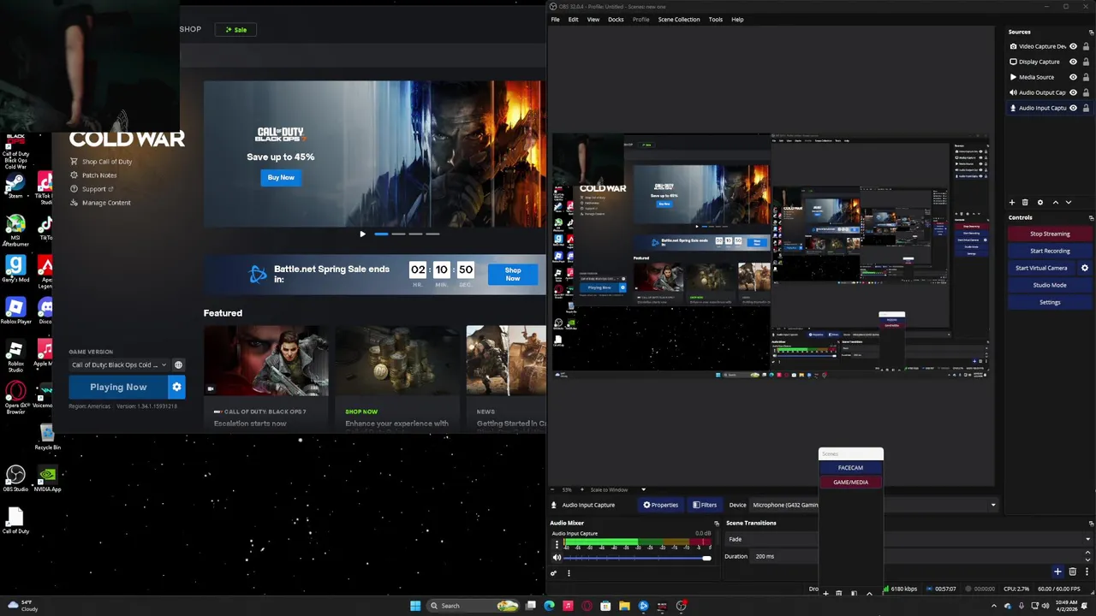Open OBS Settings from Controls
Viewport: 1096px width, 616px height.
(x=1050, y=302)
